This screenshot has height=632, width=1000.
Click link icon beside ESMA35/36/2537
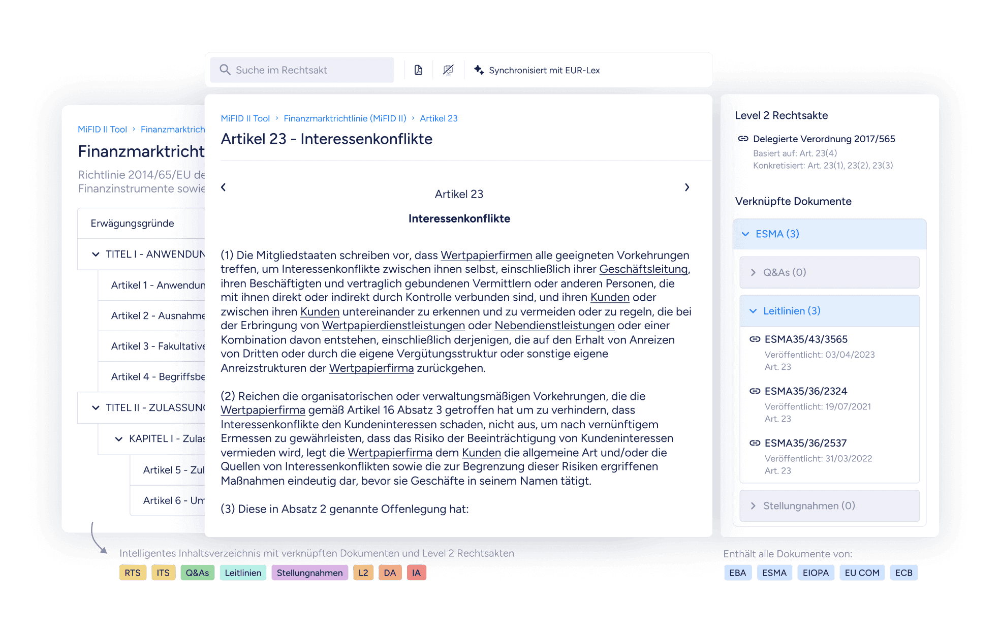coord(755,443)
